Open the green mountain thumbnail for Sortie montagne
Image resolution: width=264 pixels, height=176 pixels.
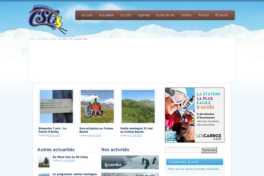[138, 106]
